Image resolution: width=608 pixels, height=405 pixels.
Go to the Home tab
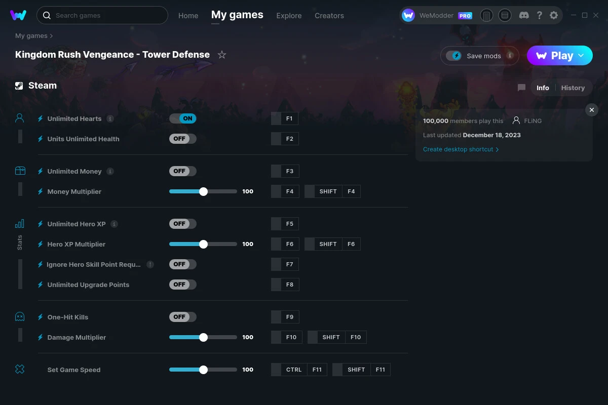point(188,16)
